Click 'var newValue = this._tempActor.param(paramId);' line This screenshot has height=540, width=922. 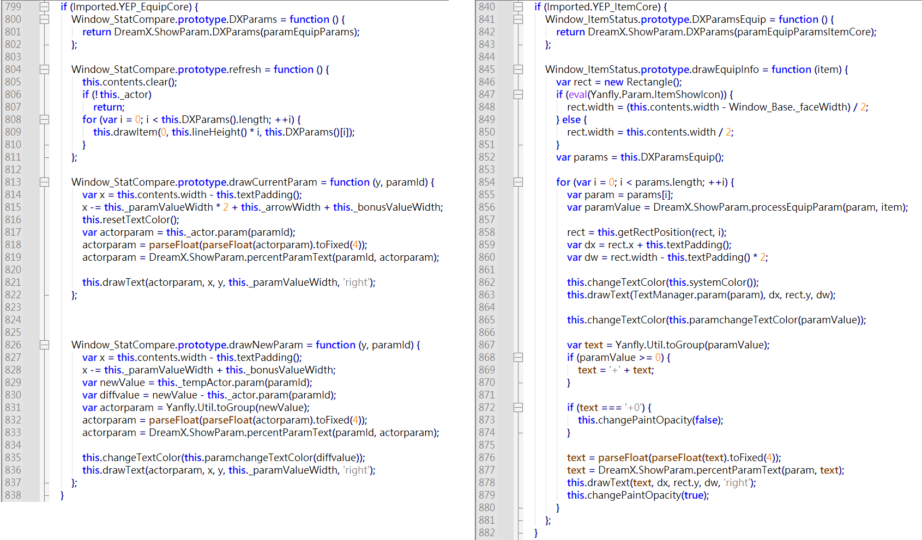pyautogui.click(x=197, y=383)
